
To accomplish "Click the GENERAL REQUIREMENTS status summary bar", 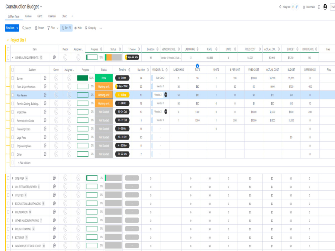I will [113, 58].
